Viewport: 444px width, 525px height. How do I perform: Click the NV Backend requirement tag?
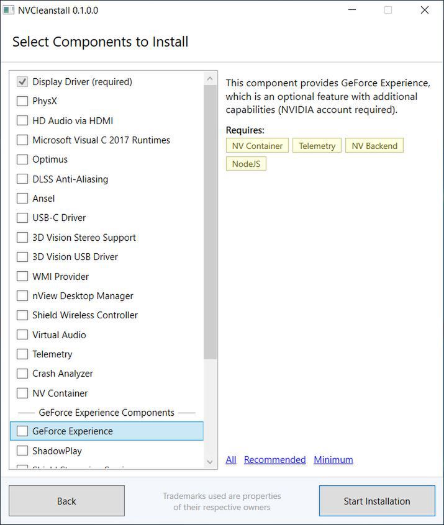[374, 146]
